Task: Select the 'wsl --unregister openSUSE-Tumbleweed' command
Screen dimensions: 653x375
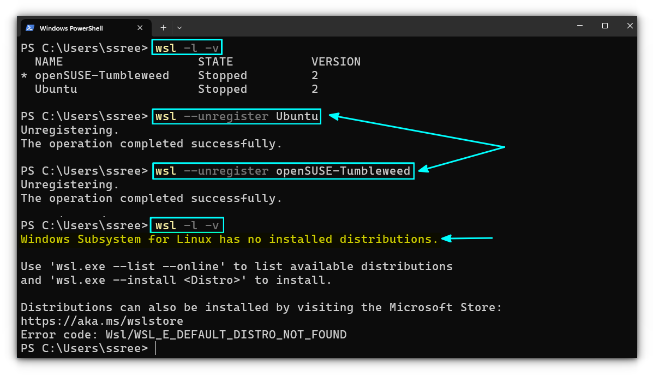Action: click(283, 170)
